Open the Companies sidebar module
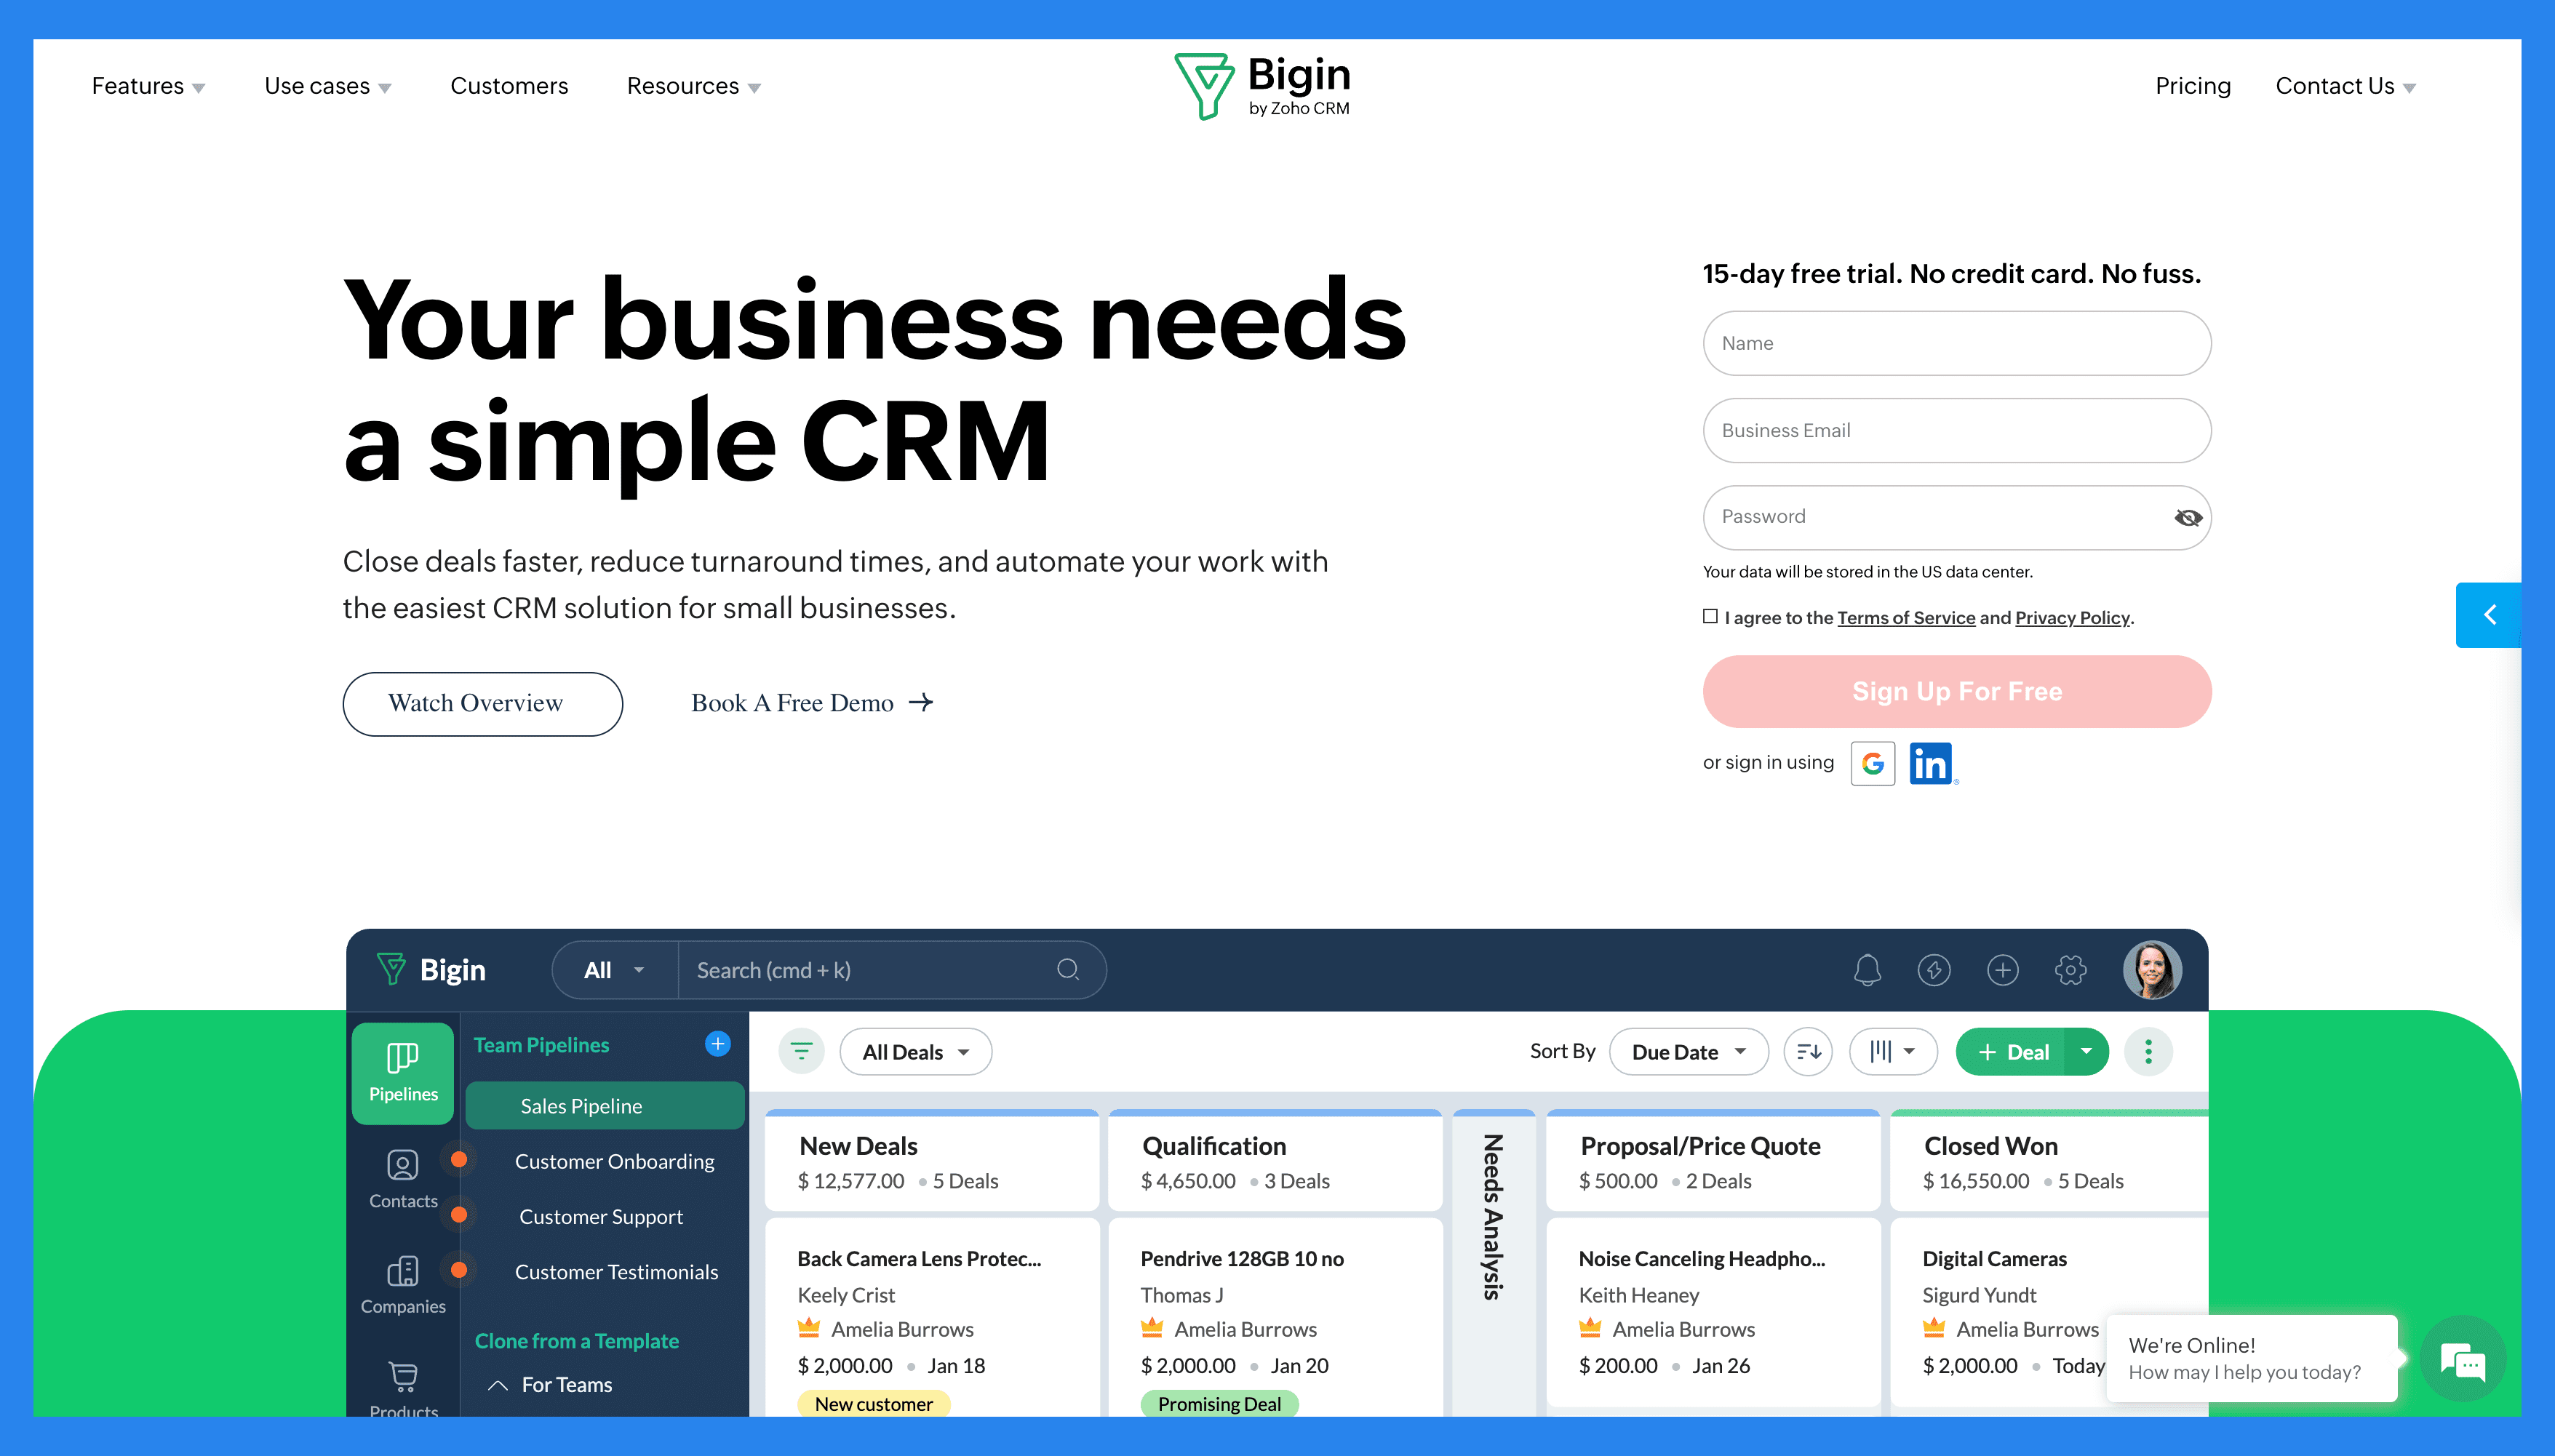This screenshot has width=2555, height=1456. click(403, 1285)
